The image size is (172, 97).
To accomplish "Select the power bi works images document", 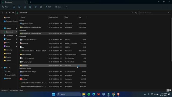I will click(53, 72).
